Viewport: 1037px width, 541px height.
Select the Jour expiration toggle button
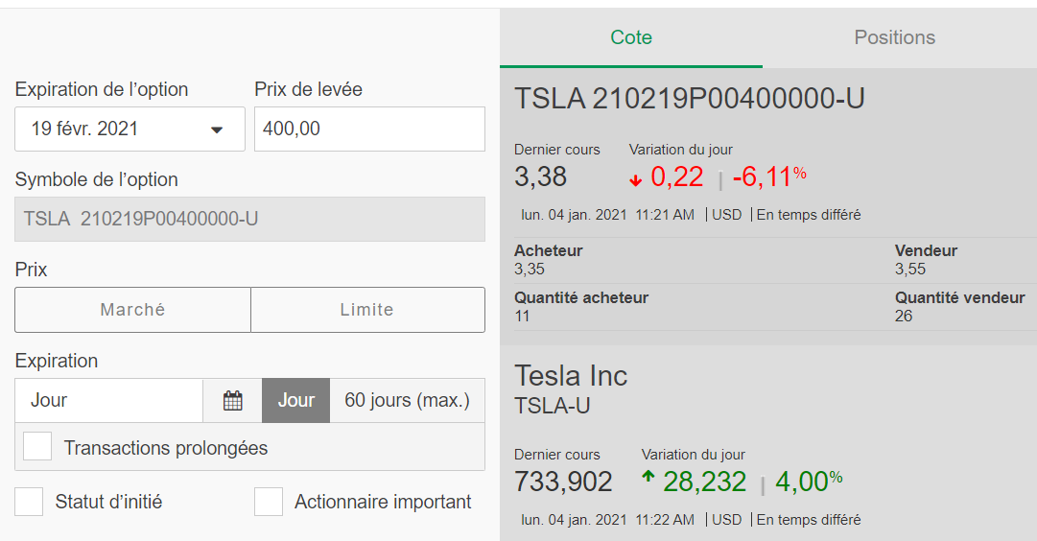(295, 400)
